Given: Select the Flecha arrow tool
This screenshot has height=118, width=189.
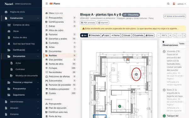Looking at the screenshot, I should pos(115,35).
